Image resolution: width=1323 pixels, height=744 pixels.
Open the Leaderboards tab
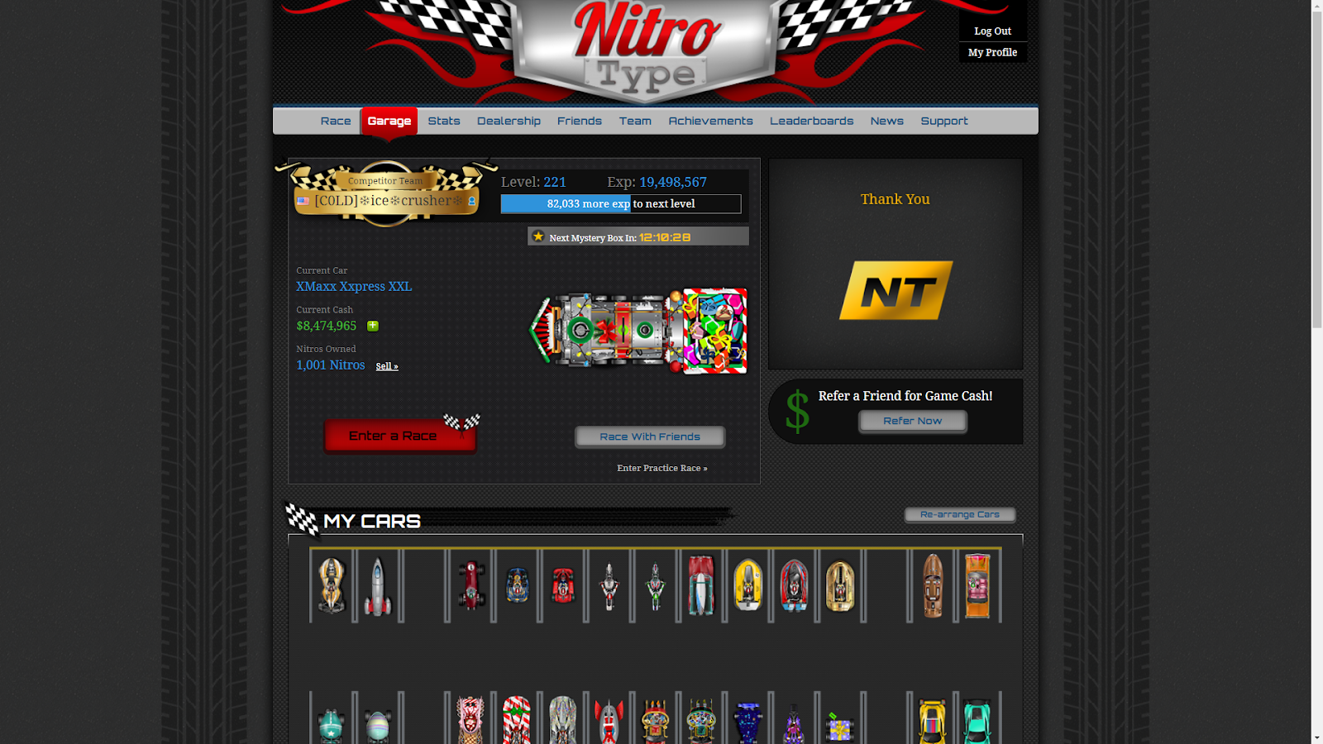[812, 121]
